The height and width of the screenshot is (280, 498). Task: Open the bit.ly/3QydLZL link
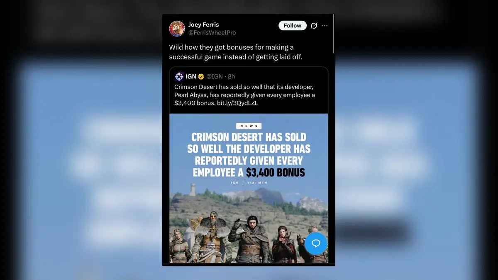tap(237, 103)
